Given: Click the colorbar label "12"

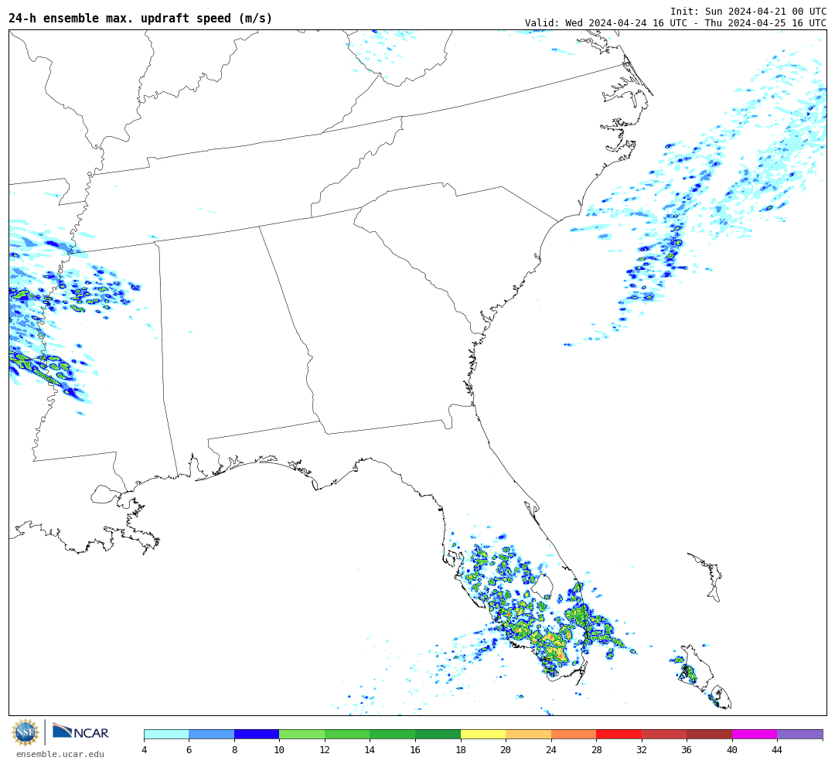Looking at the screenshot, I should point(325,750).
